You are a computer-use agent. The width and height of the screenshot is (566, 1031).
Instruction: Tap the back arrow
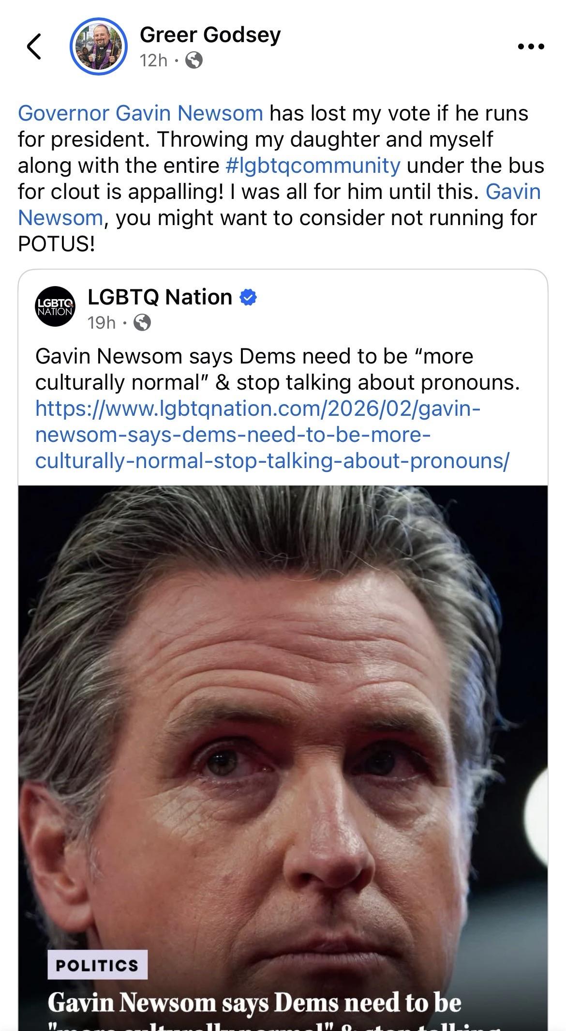coord(34,46)
